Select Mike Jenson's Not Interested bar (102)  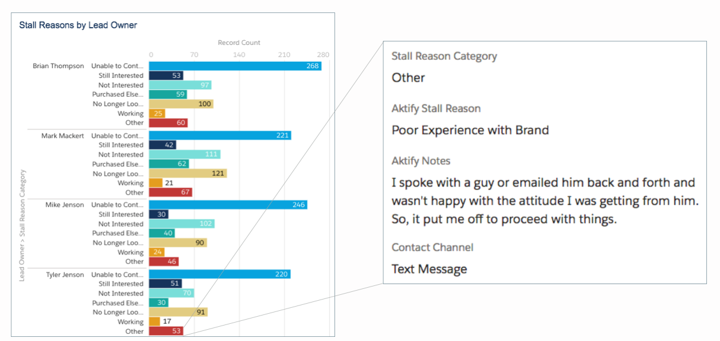(x=181, y=224)
